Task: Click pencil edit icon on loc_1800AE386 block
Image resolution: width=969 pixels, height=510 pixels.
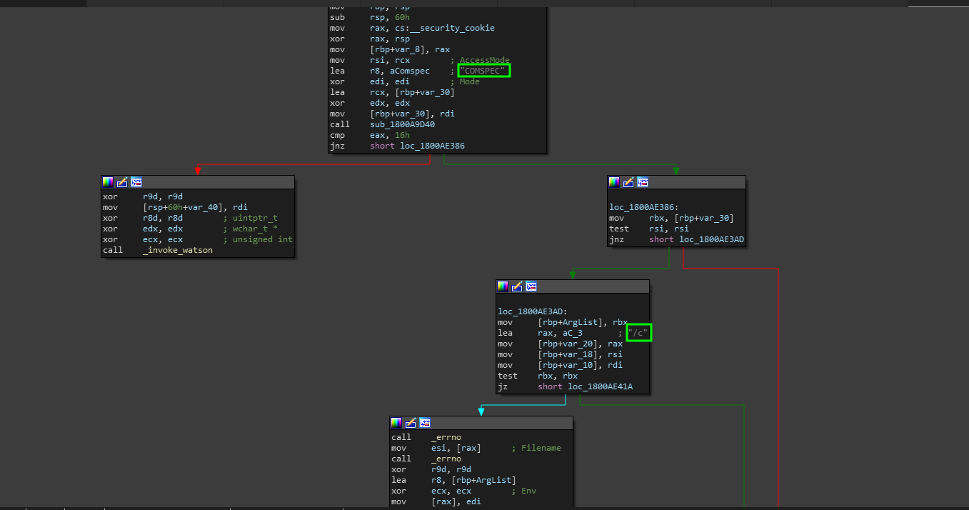Action: [628, 182]
